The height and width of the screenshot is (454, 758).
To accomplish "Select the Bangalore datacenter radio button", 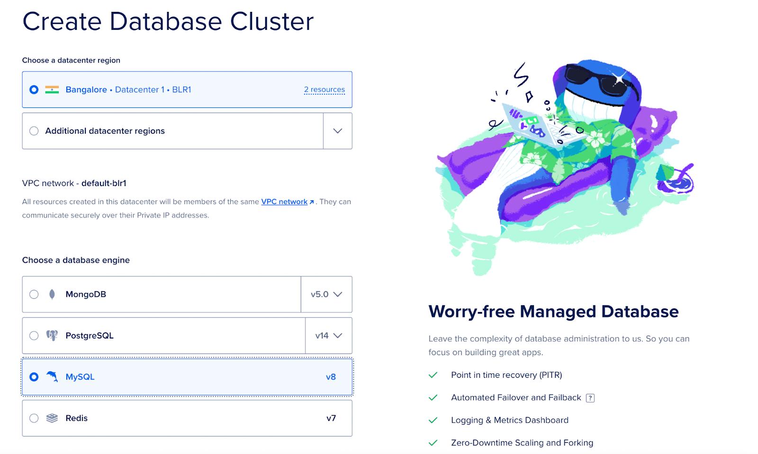I will (34, 89).
